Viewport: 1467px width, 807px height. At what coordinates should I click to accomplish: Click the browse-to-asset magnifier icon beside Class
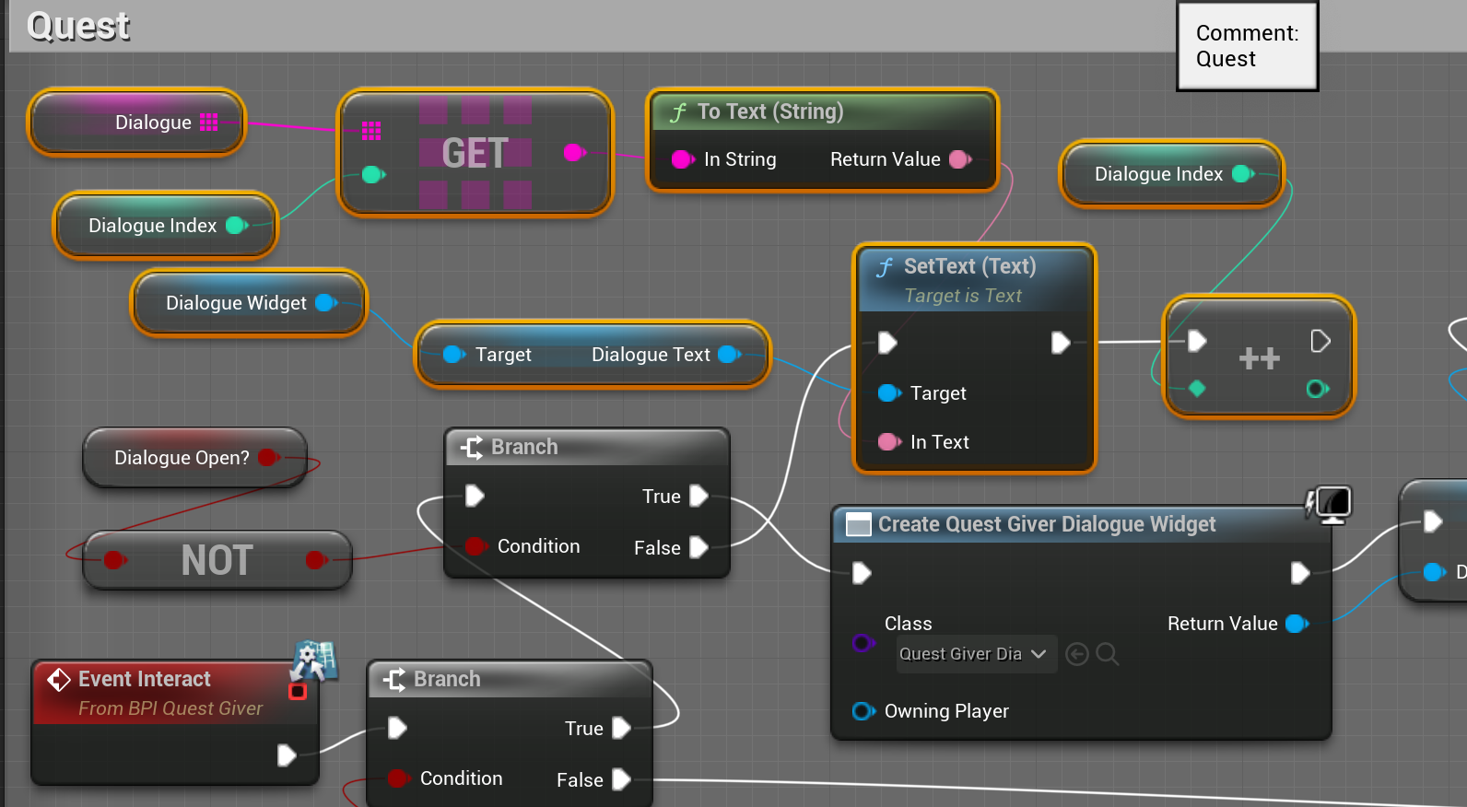[x=1108, y=654]
